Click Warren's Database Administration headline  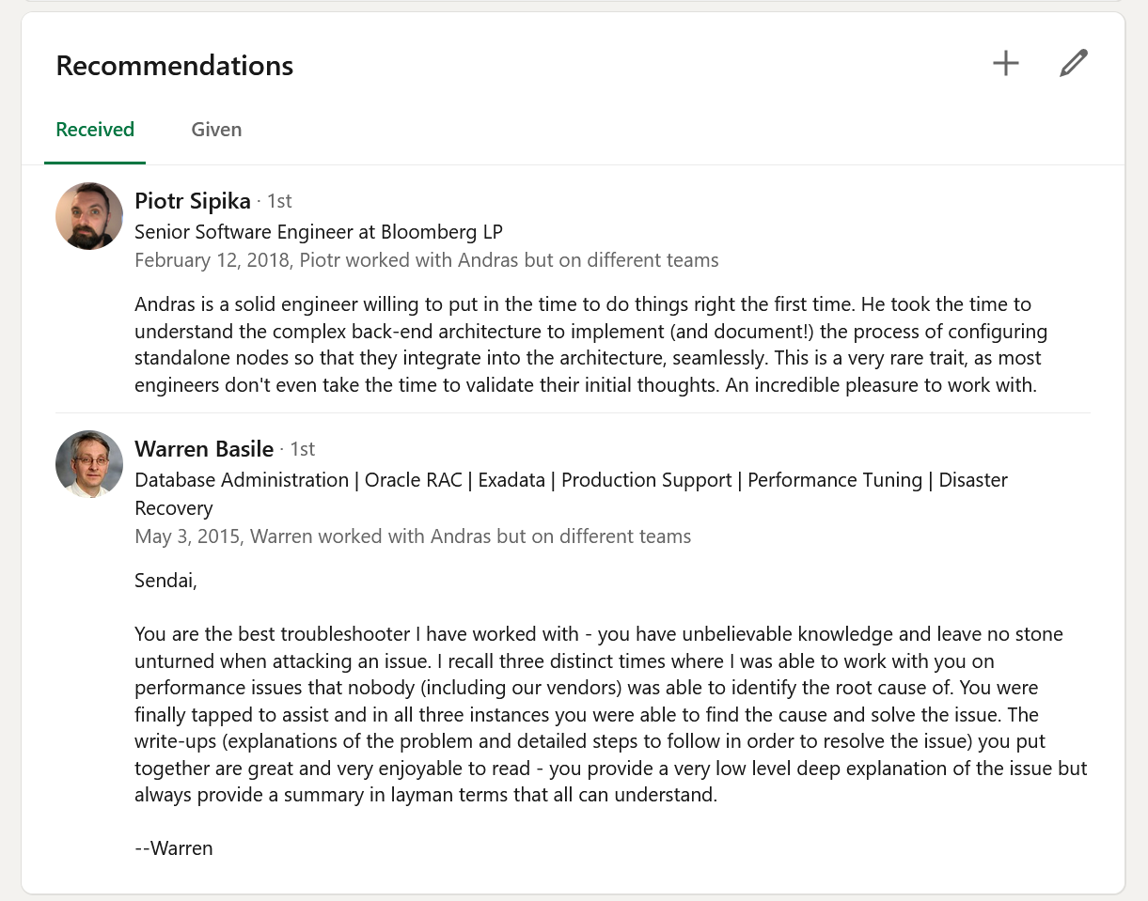click(x=571, y=480)
